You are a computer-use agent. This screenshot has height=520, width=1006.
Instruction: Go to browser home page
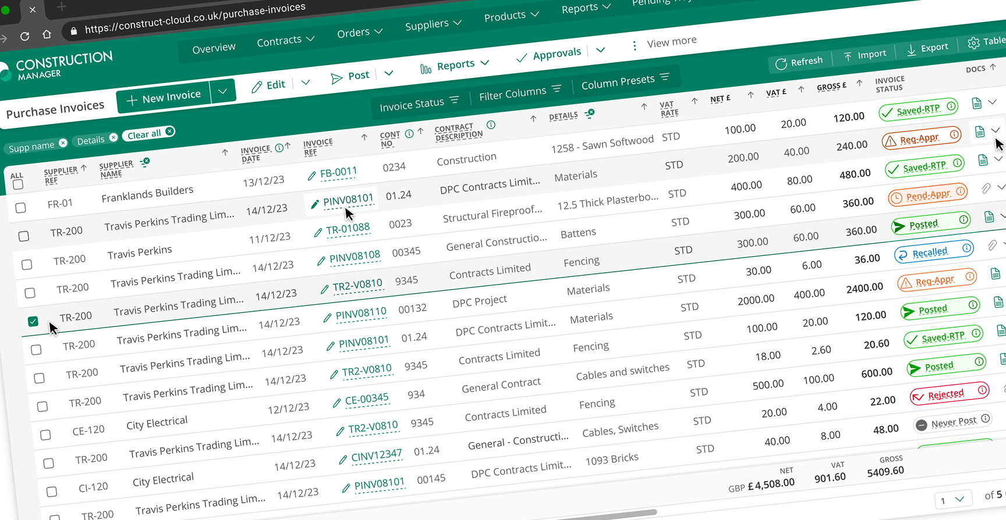coord(47,34)
